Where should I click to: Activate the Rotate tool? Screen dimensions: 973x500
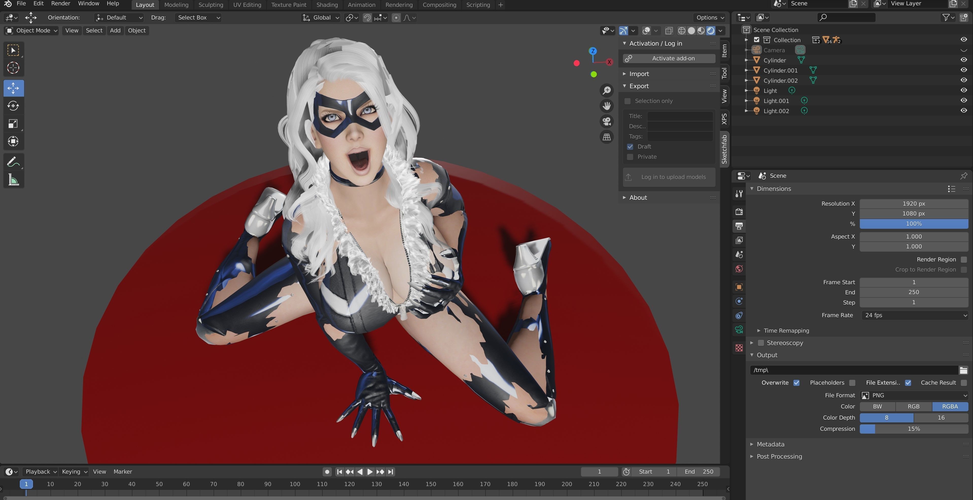13,106
